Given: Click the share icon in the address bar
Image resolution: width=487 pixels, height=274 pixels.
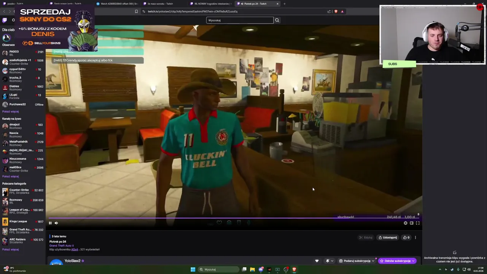Looking at the screenshot, I should [329, 11].
